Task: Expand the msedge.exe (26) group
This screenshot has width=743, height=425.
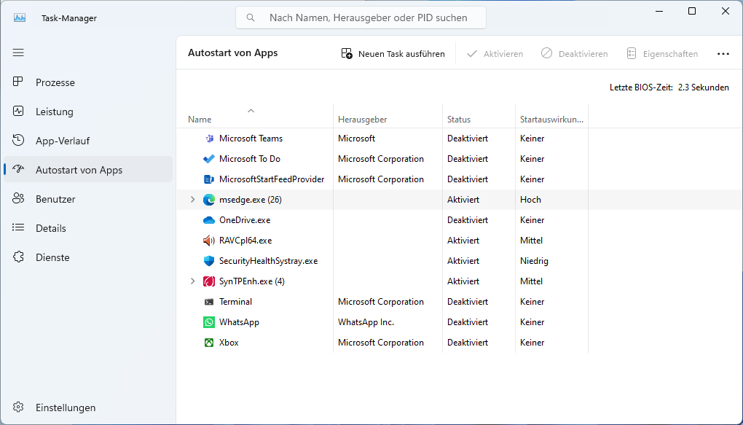Action: (x=192, y=199)
